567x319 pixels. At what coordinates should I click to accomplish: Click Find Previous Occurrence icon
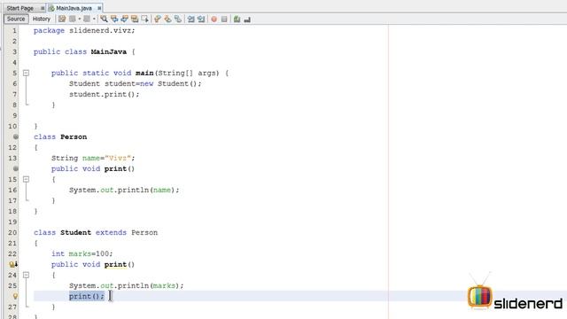[x=114, y=19]
